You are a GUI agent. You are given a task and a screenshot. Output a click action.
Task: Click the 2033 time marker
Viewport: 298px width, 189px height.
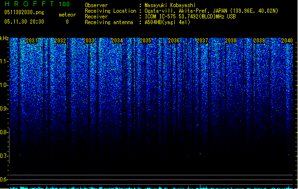pos(89,41)
